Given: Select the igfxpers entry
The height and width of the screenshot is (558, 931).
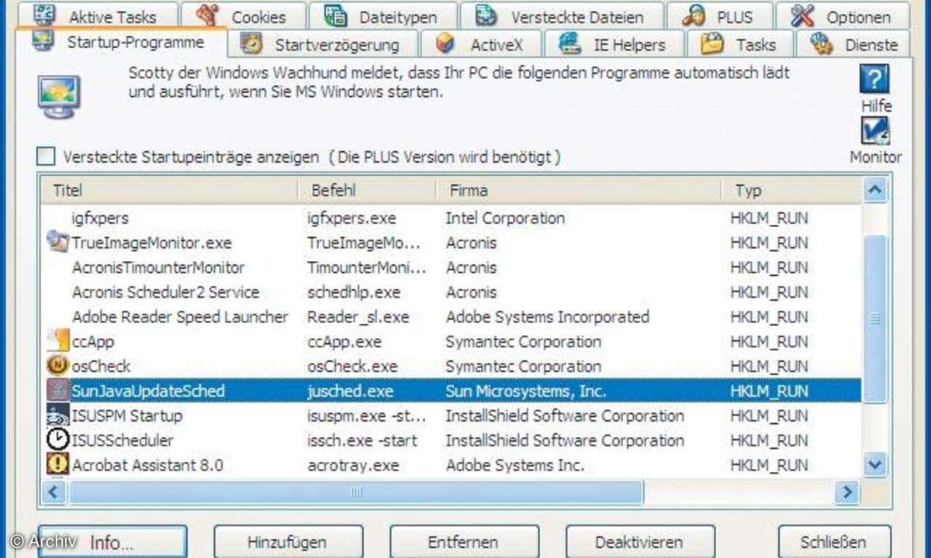Looking at the screenshot, I should 101,218.
